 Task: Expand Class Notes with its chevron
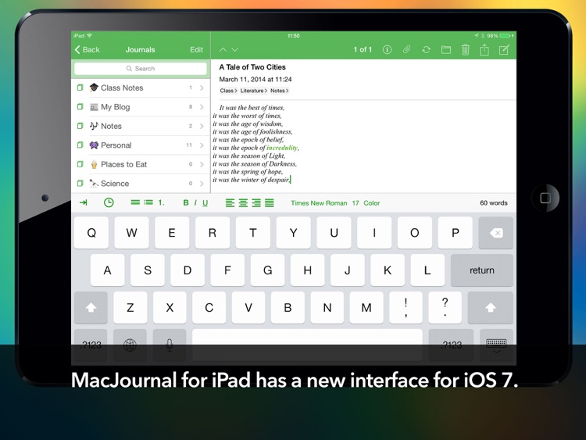202,88
